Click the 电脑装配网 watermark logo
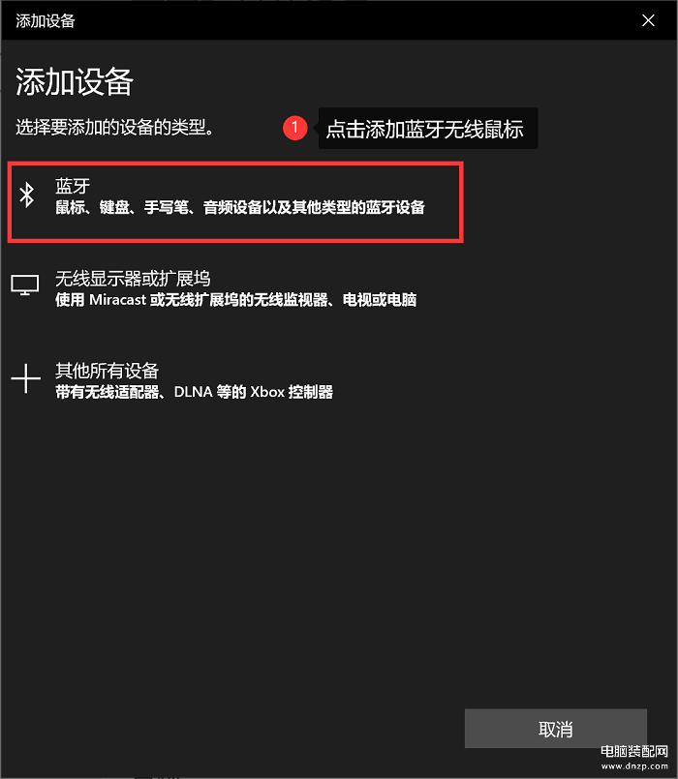This screenshot has height=779, width=678. (x=634, y=751)
